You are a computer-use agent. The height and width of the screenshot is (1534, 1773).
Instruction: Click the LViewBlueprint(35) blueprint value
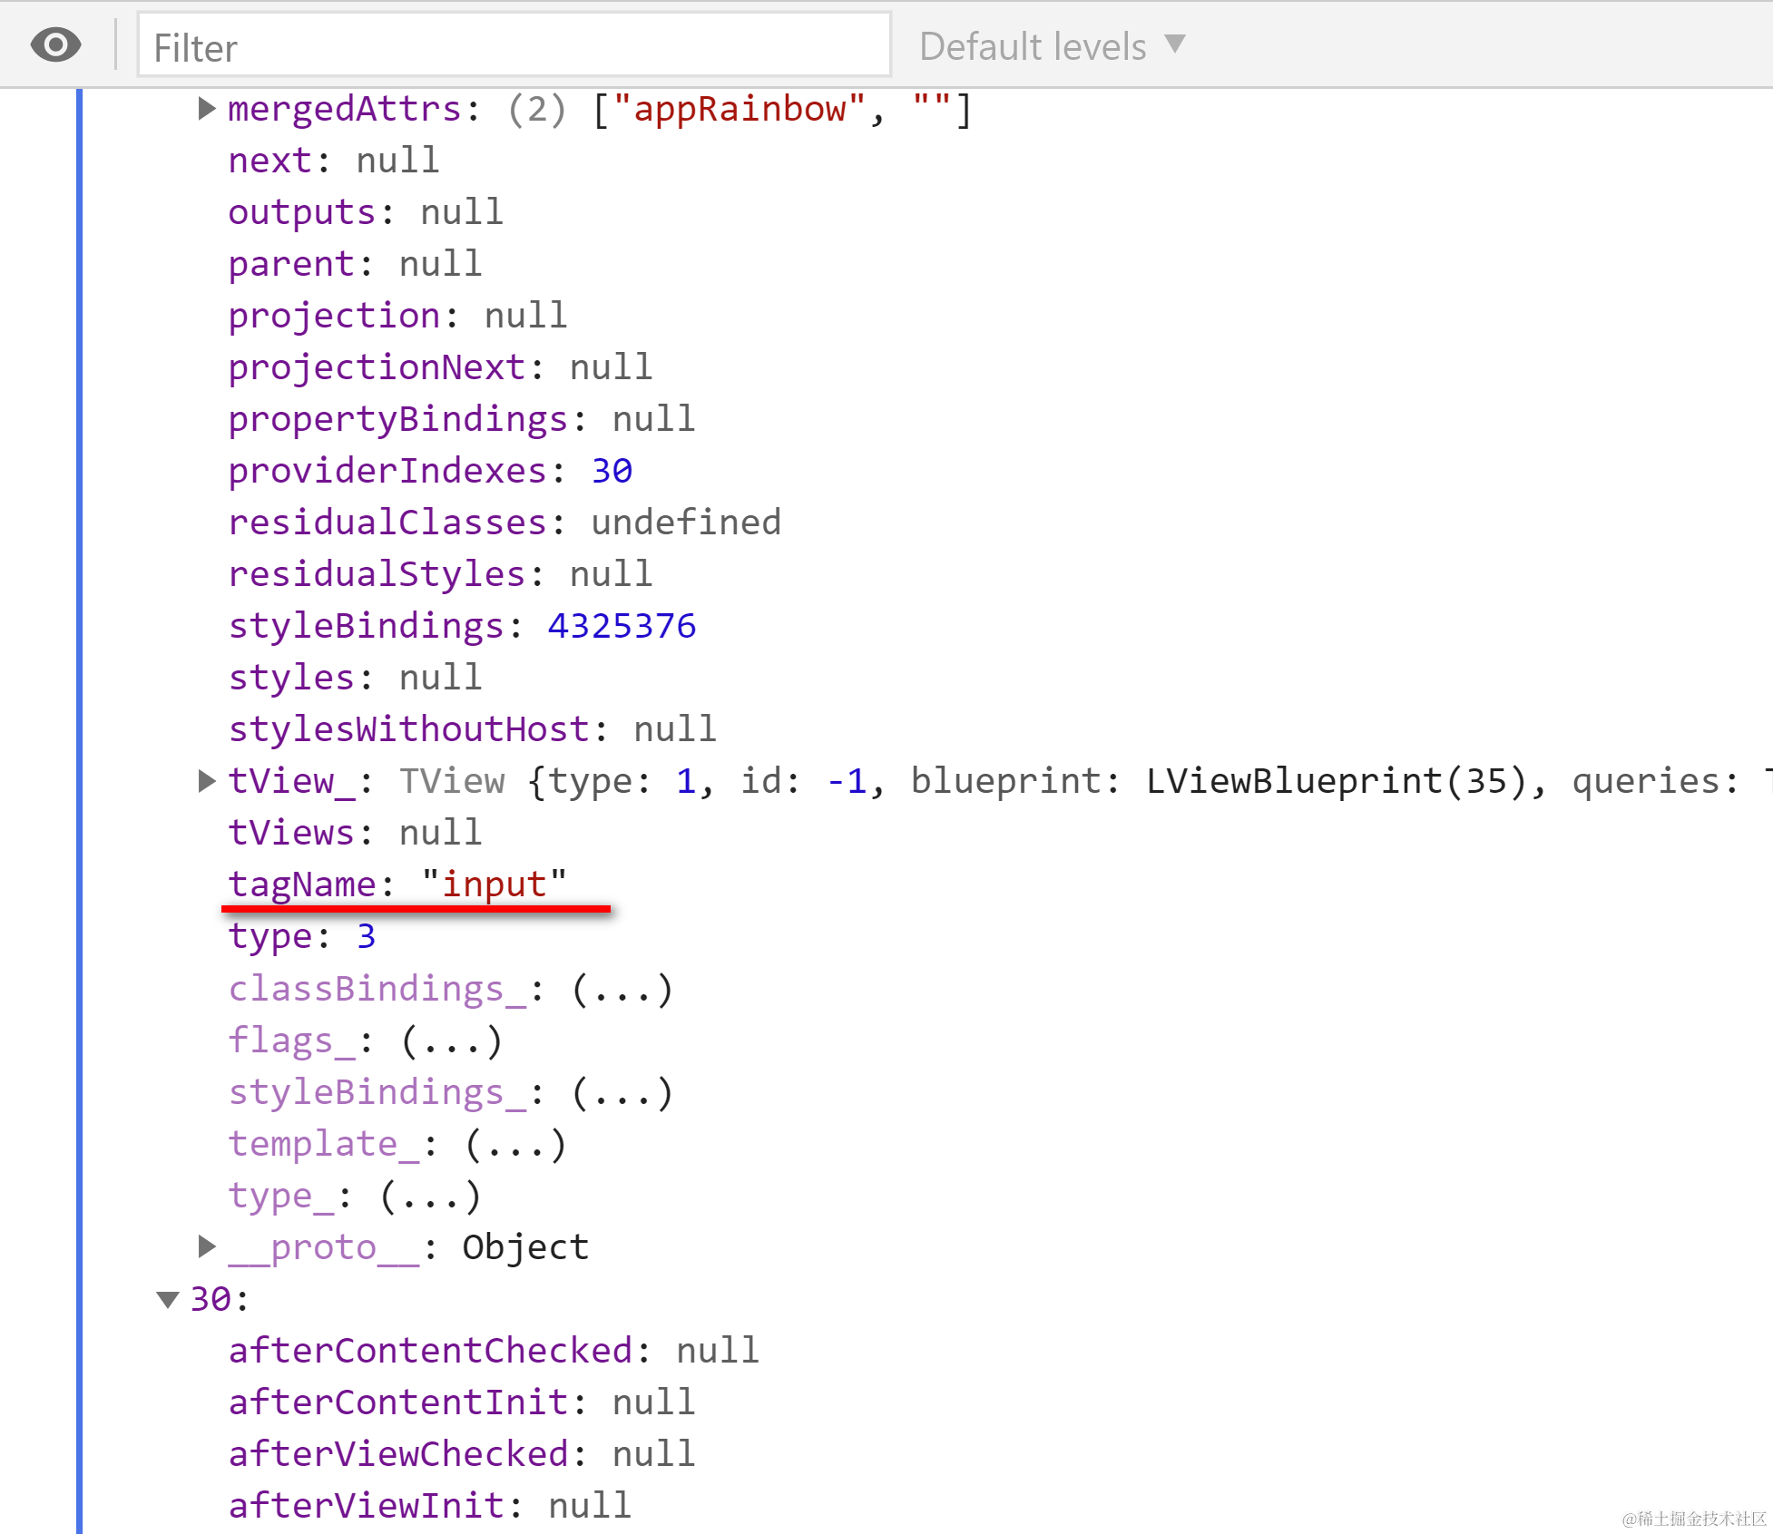1336,781
